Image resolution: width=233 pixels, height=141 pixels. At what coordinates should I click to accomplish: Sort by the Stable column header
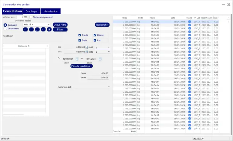[x=189, y=18]
